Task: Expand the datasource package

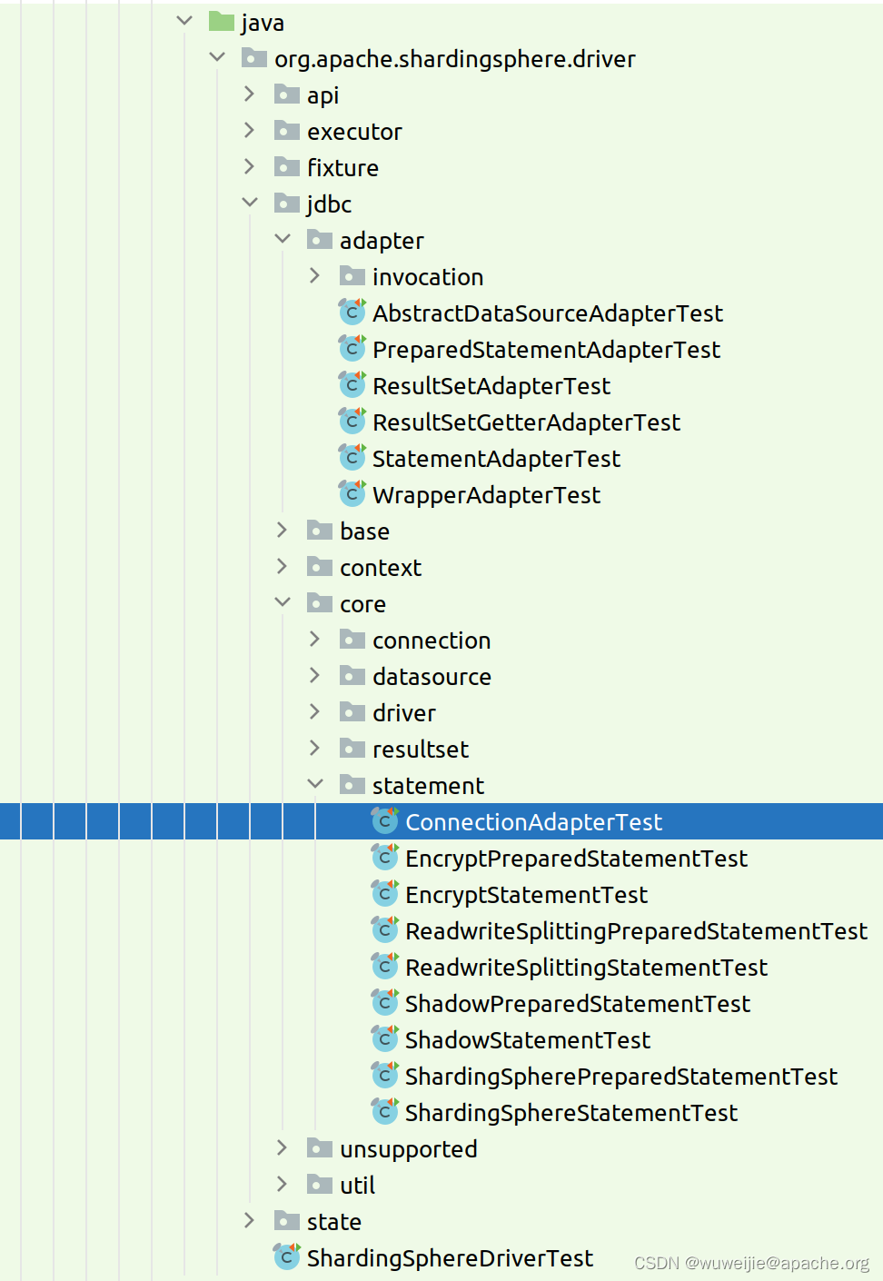Action: point(315,675)
